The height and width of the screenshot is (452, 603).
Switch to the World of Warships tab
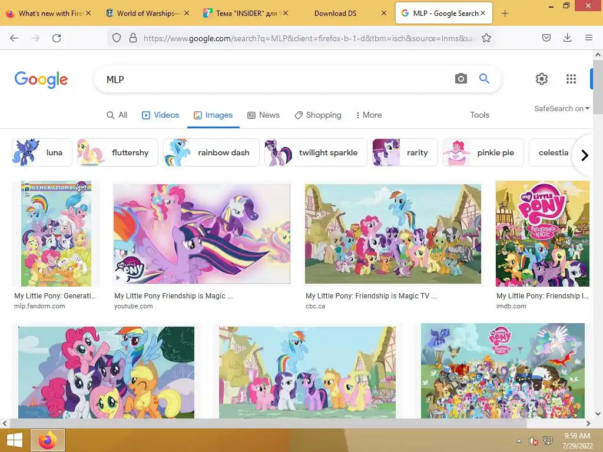click(x=148, y=13)
